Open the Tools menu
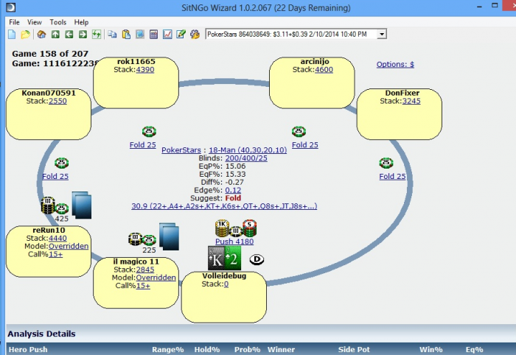This screenshot has height=355, width=516. pyautogui.click(x=58, y=22)
